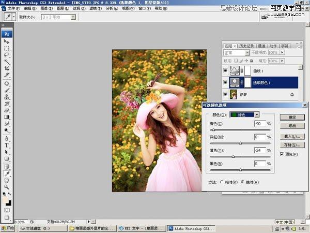Select the Crop tool

pyautogui.click(x=7, y=68)
